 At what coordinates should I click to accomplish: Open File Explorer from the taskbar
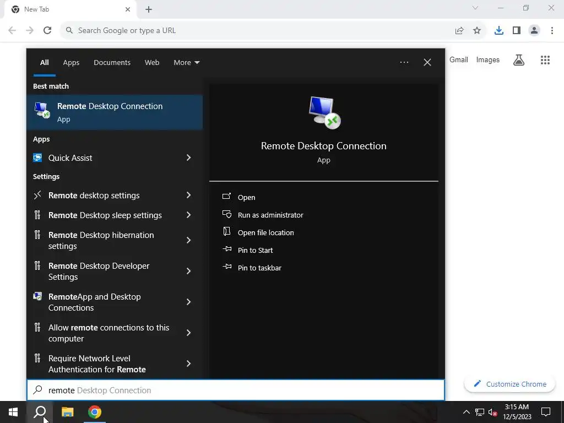tap(67, 412)
